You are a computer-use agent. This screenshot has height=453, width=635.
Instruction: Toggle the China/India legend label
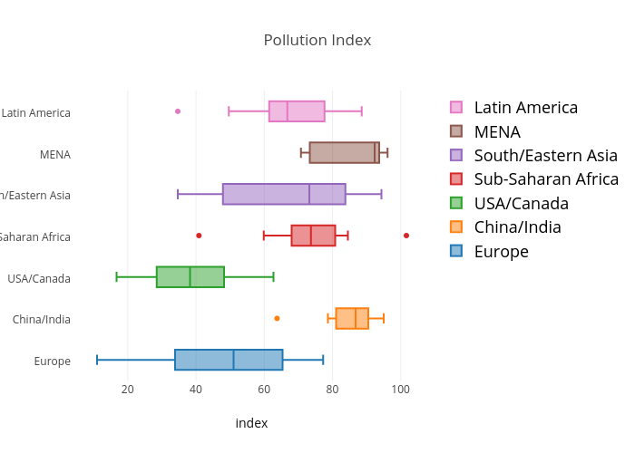click(x=530, y=227)
